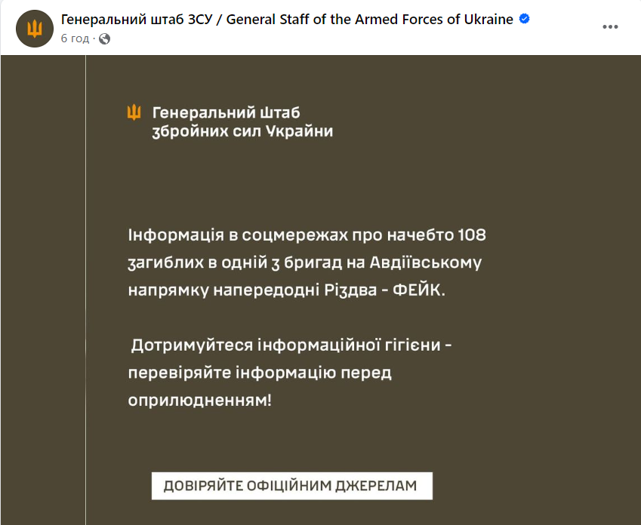Click the yellow trident emblem in the image
Screen dimensions: 641x525
(x=134, y=113)
